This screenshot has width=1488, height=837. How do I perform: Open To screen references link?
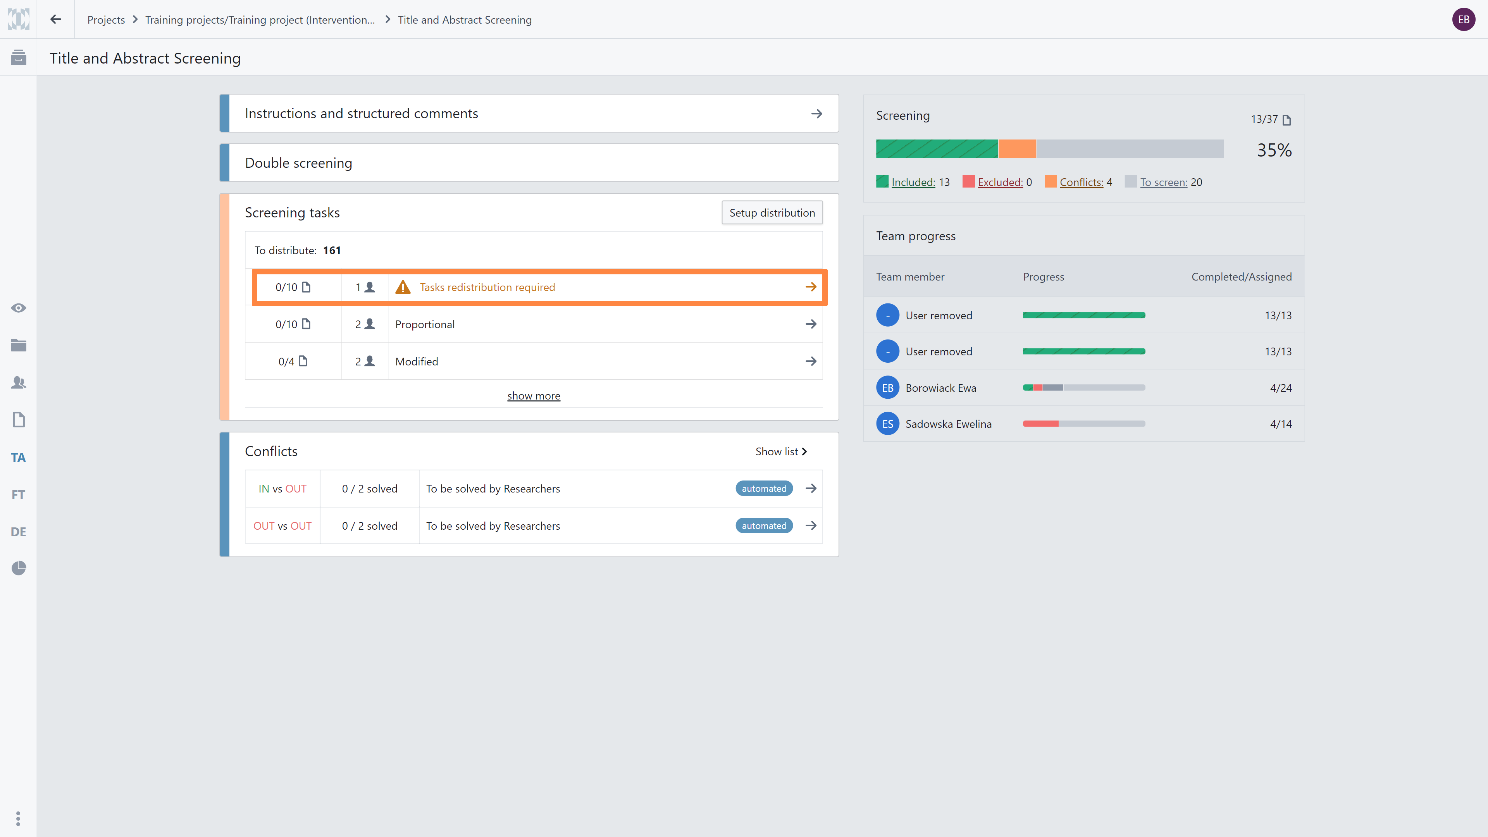(1163, 182)
